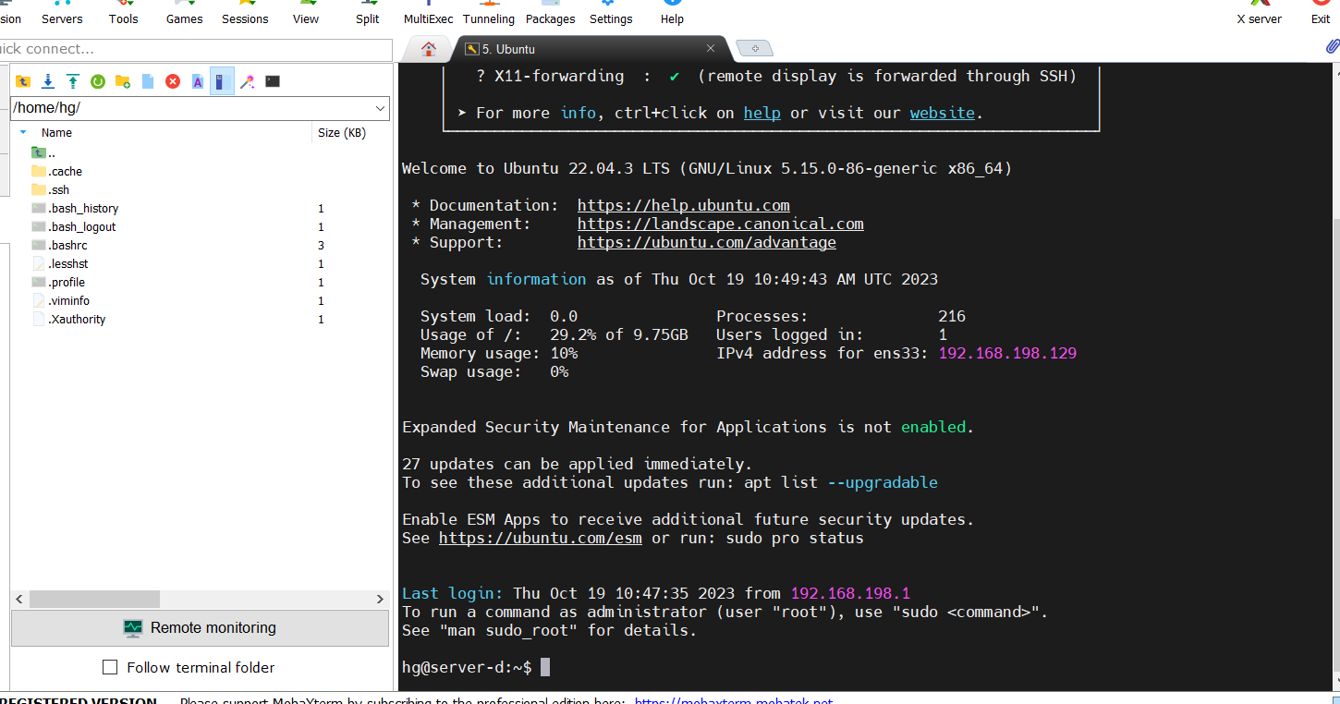Click the Exit toolbar item
Image resolution: width=1340 pixels, height=704 pixels.
[x=1321, y=13]
